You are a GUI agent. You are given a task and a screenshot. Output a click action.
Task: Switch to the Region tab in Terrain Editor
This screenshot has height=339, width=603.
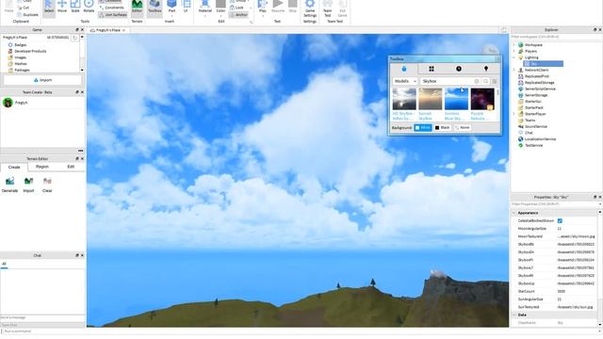coord(41,167)
